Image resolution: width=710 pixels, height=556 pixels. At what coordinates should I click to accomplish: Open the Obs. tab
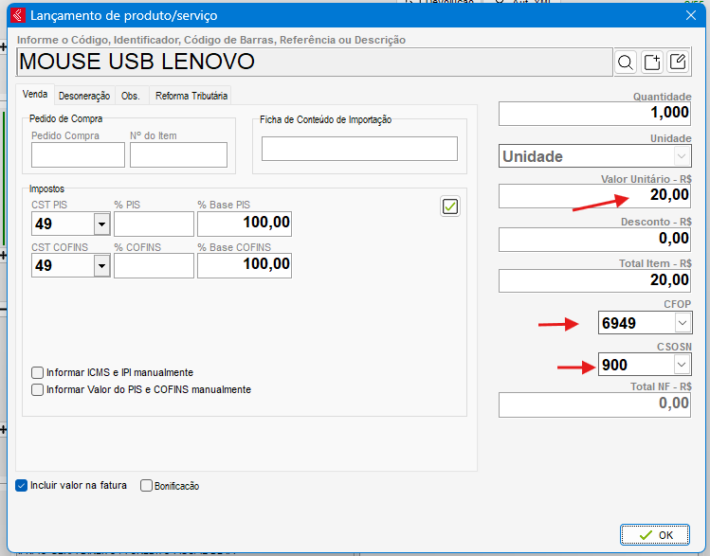[x=131, y=96]
